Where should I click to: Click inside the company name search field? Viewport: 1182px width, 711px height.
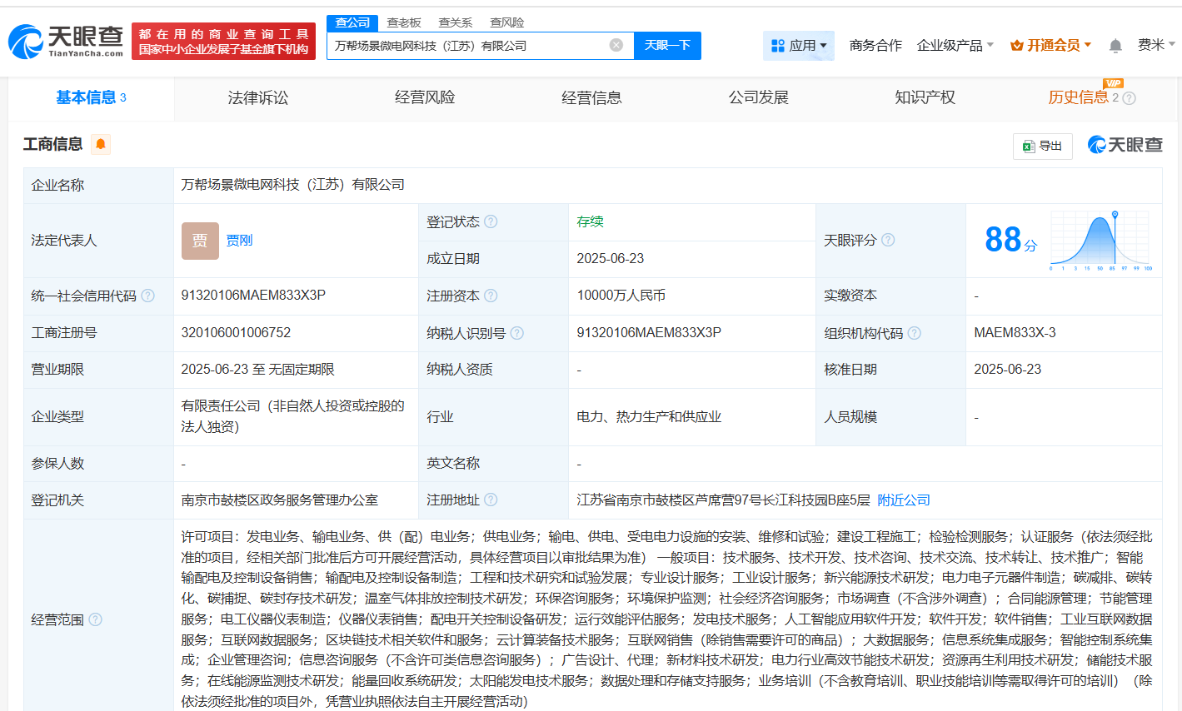(475, 46)
